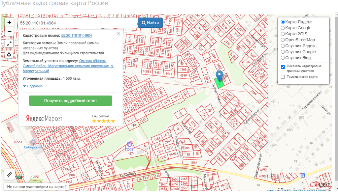Click the ГОСТ map point icon
Image resolution: width=338 pixels, height=195 pixels.
tap(129, 144)
